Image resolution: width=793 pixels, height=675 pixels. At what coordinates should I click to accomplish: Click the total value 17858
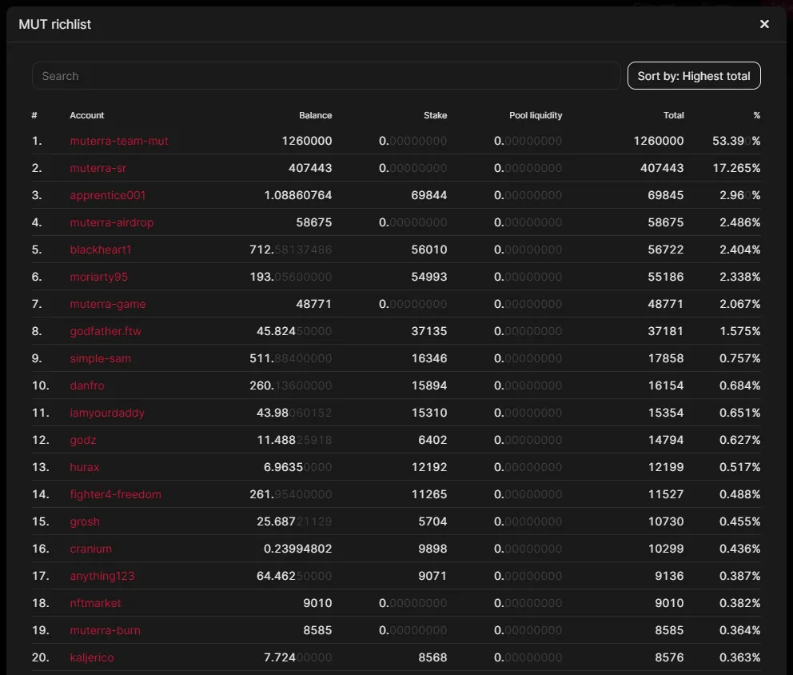coord(666,358)
